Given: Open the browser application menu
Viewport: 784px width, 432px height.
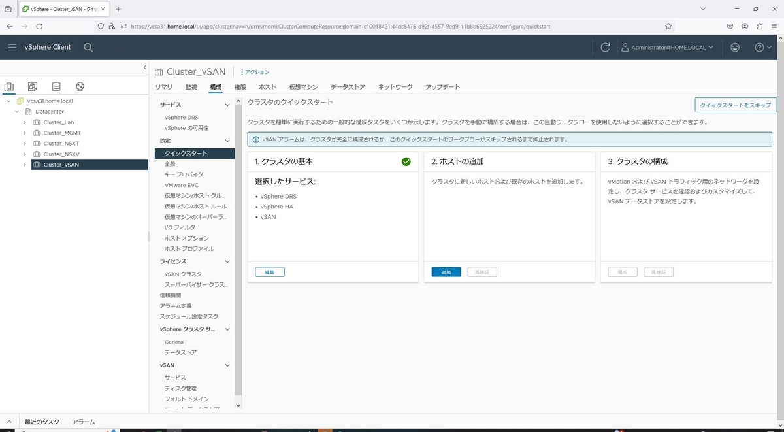Looking at the screenshot, I should click(x=774, y=26).
